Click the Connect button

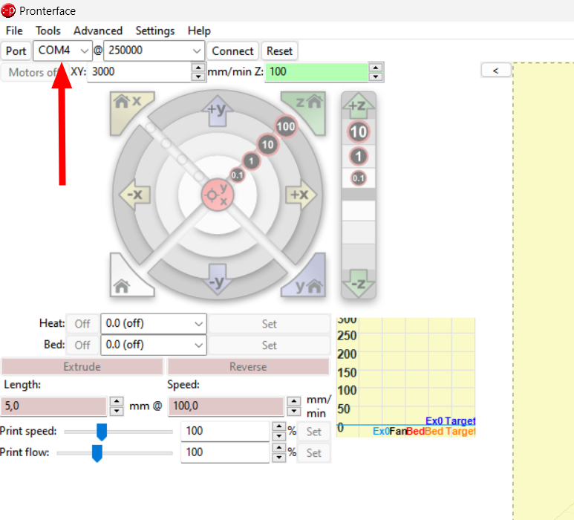[x=232, y=51]
